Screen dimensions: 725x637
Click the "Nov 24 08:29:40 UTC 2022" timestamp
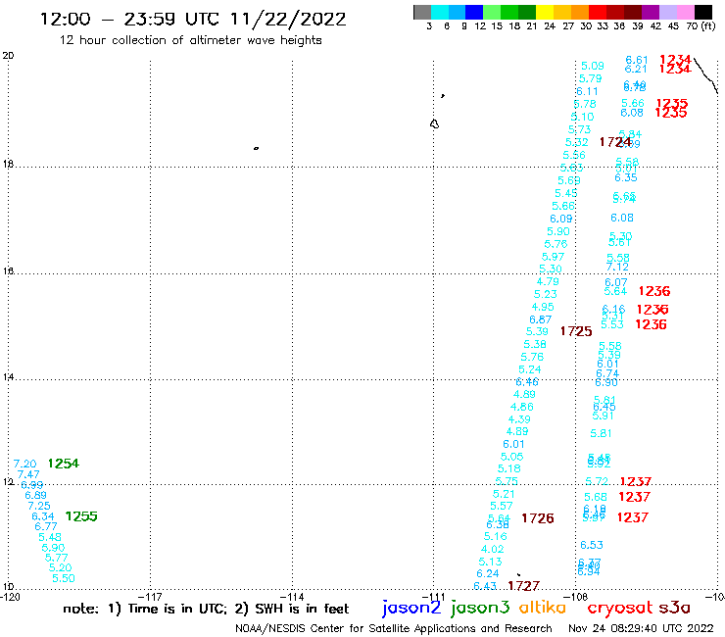(641, 628)
